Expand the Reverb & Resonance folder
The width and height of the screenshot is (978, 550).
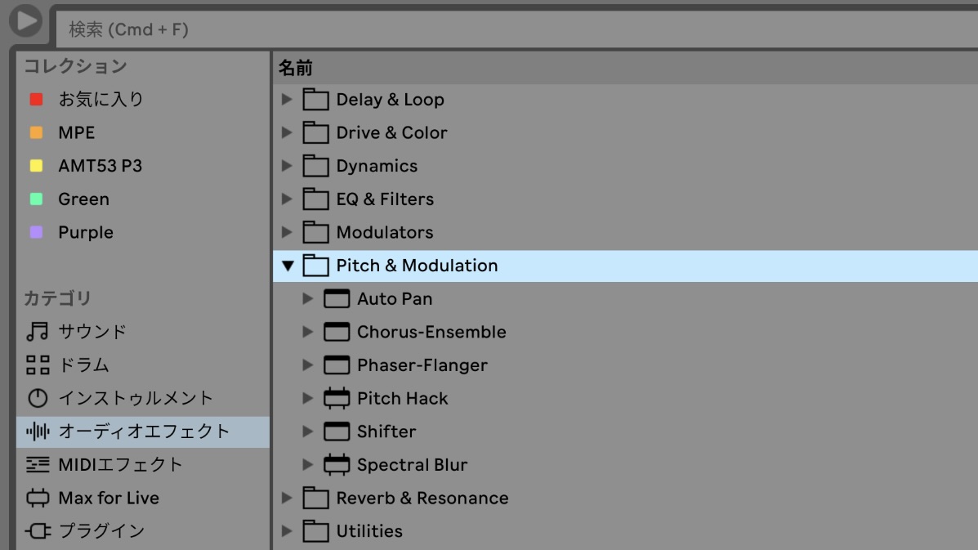[287, 498]
